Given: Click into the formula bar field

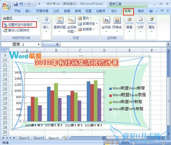Looking at the screenshot, I should coord(113,44).
